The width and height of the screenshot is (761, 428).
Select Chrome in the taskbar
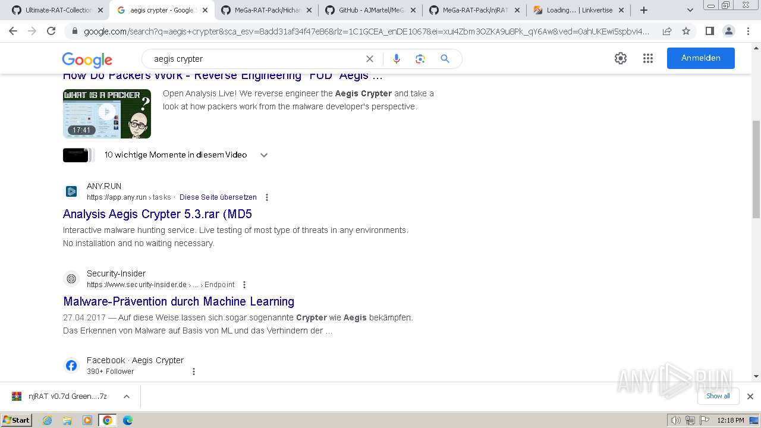coord(108,420)
